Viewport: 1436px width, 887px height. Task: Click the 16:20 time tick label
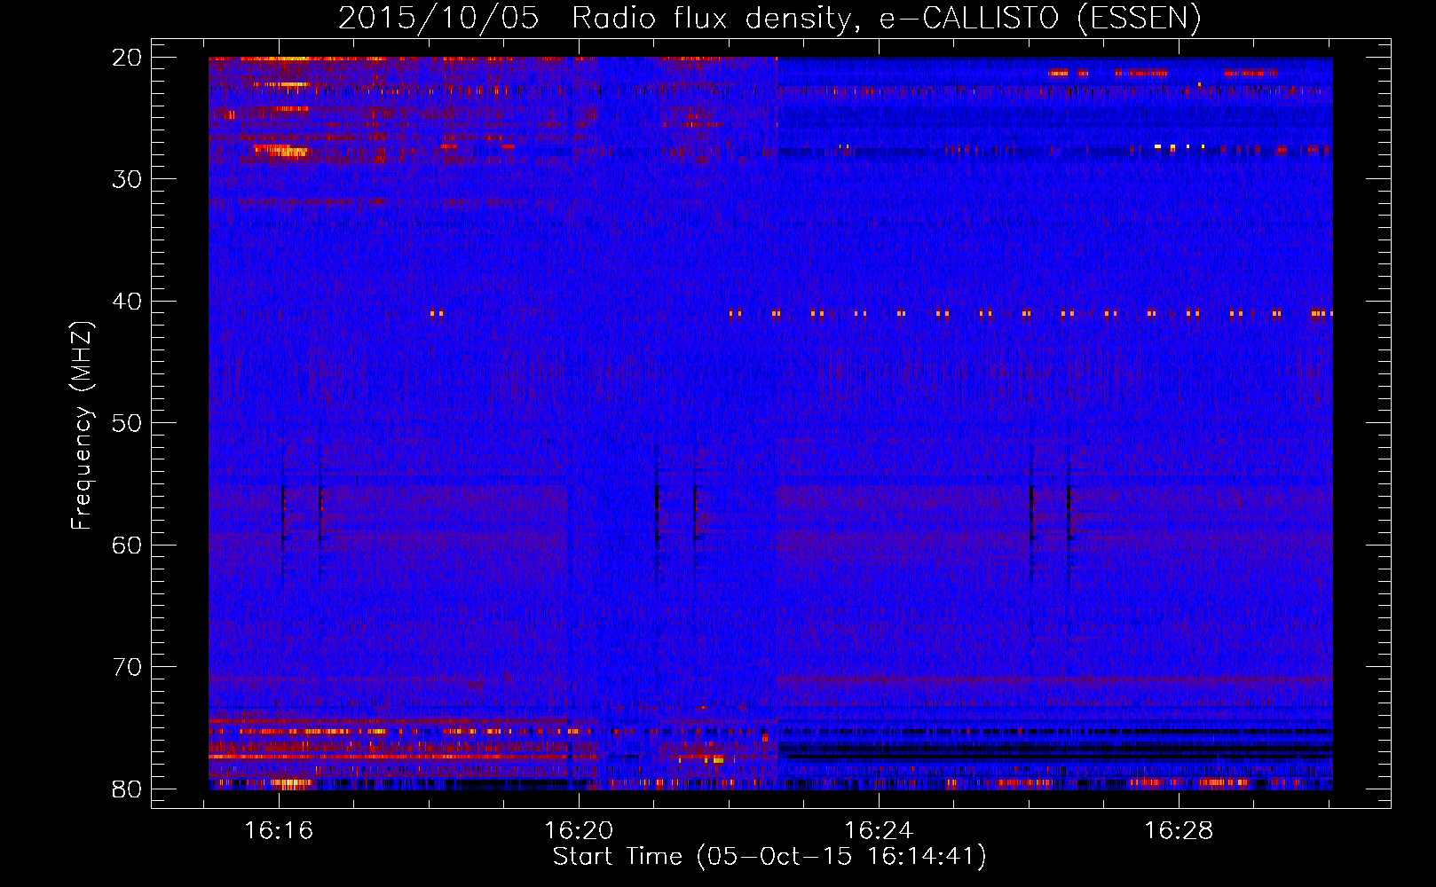579,831
